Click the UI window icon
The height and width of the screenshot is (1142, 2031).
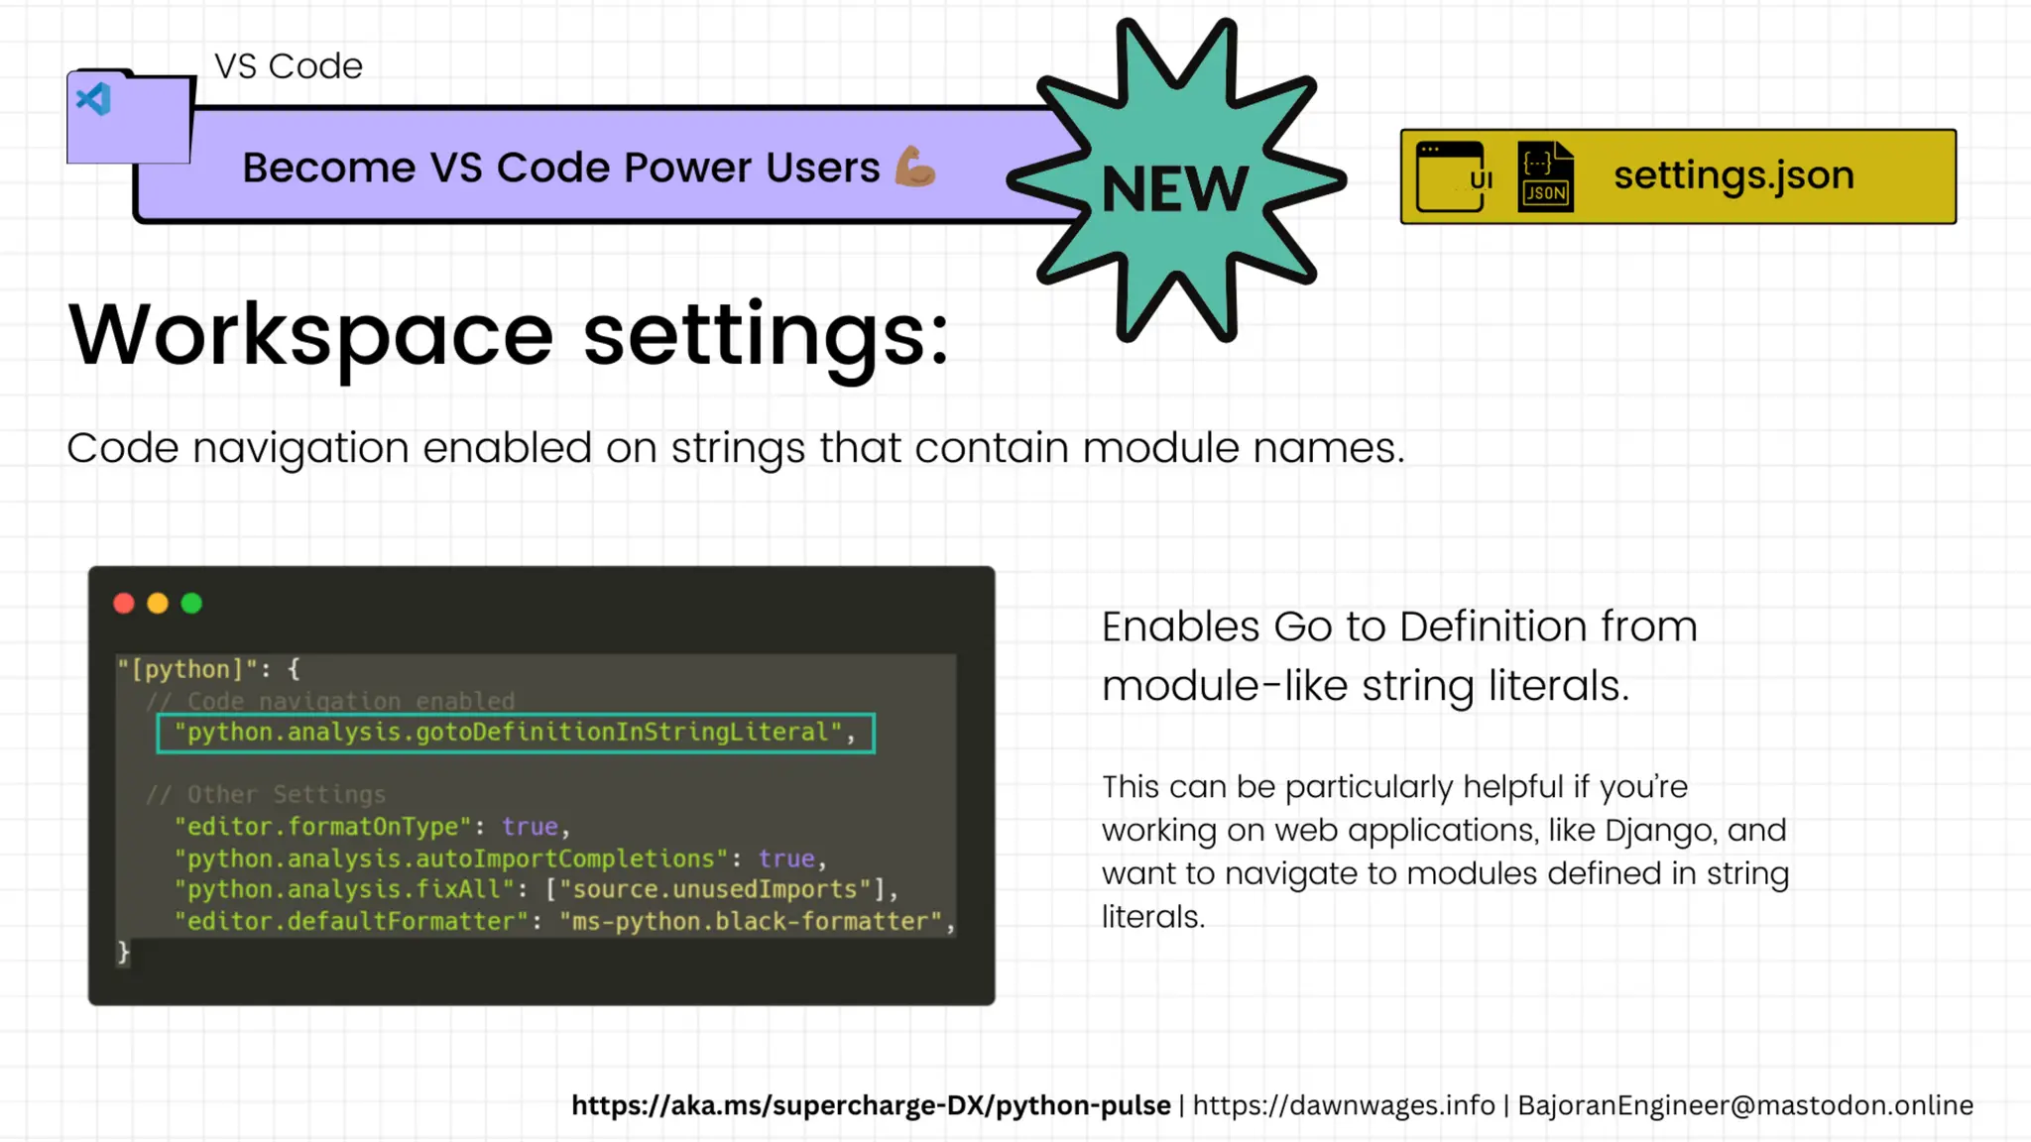point(1454,176)
